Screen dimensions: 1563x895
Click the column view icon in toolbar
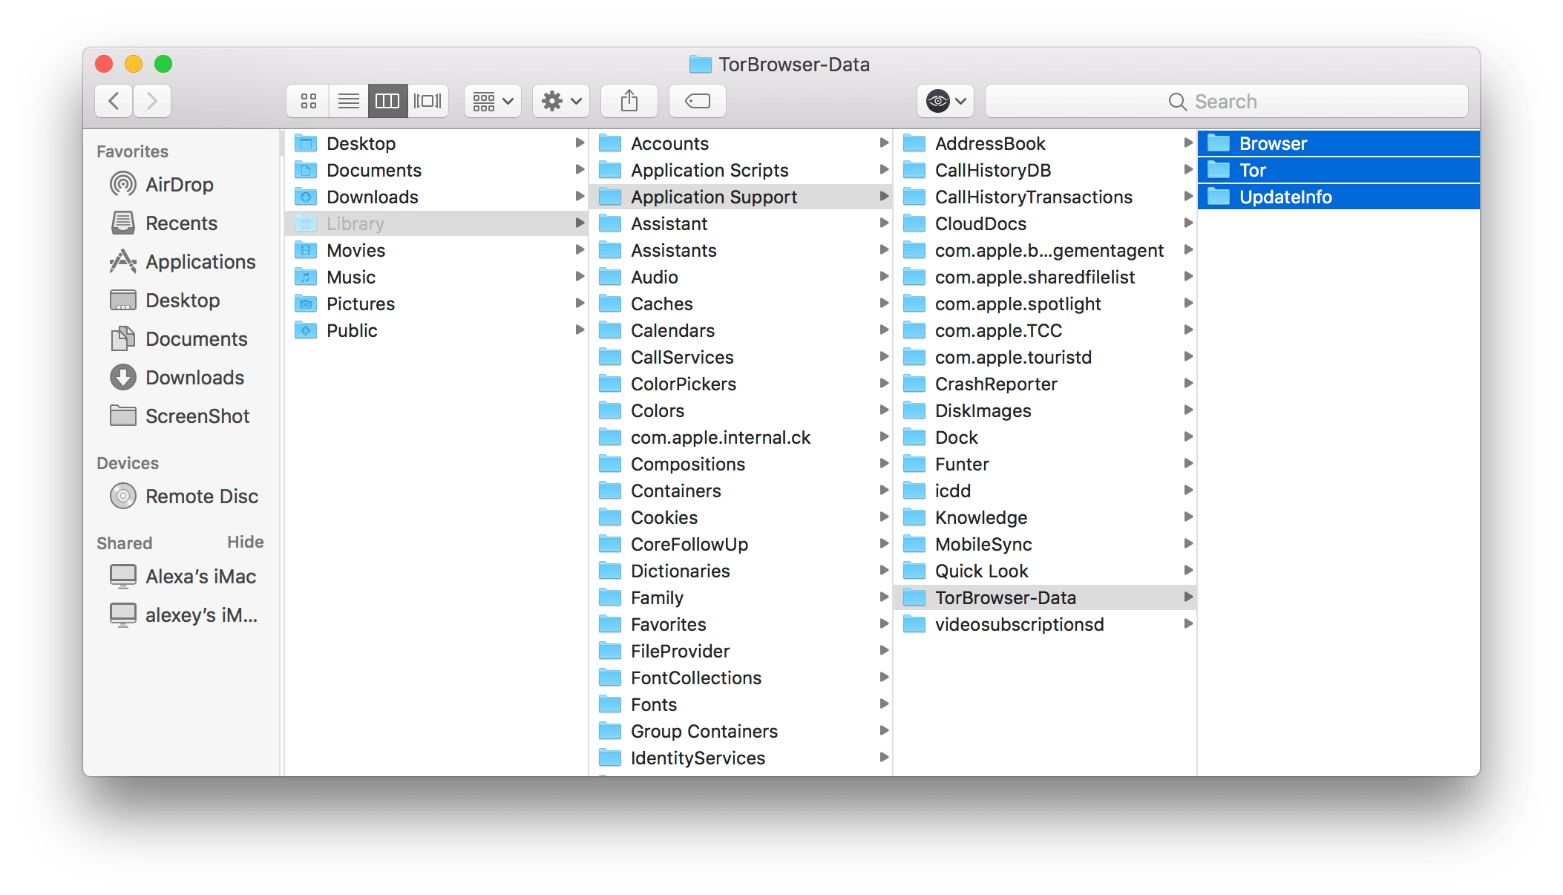387,99
